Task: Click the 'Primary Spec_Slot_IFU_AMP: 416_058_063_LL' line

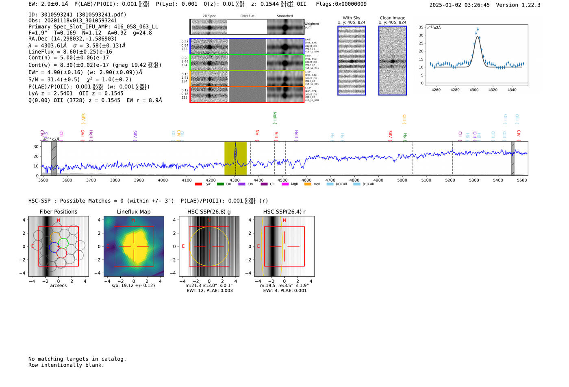Action: [93, 27]
